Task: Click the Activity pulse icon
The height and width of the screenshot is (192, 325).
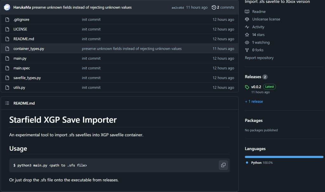Action: (247, 27)
